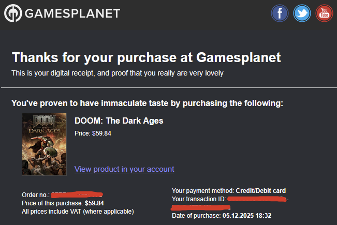Click the DOOM: The Dark Ages cover thumbnail
The height and width of the screenshot is (225, 337).
[x=45, y=144]
